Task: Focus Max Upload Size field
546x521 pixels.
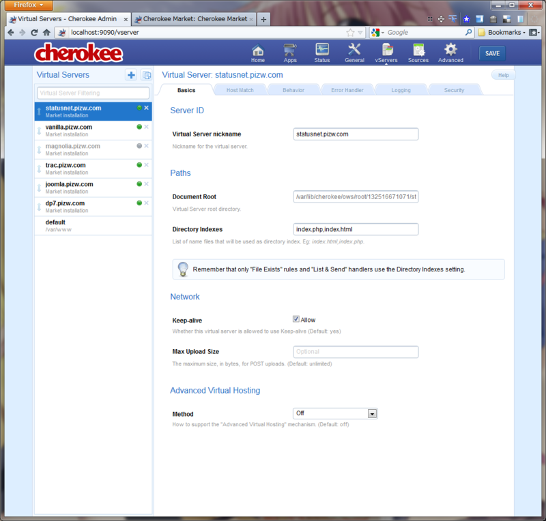Action: (356, 351)
